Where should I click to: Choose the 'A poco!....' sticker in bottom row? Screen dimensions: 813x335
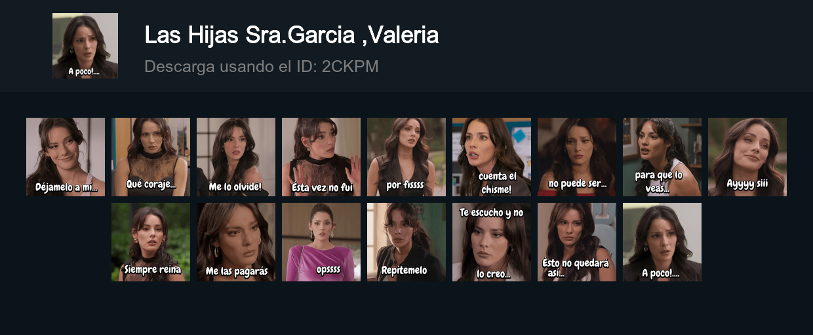click(662, 242)
